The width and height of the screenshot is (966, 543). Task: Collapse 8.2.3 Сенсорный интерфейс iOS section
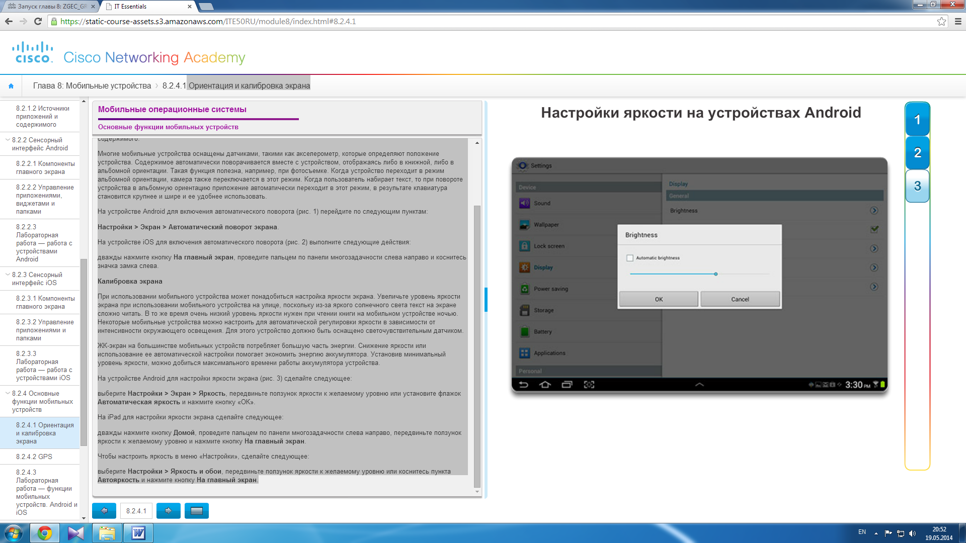point(7,275)
